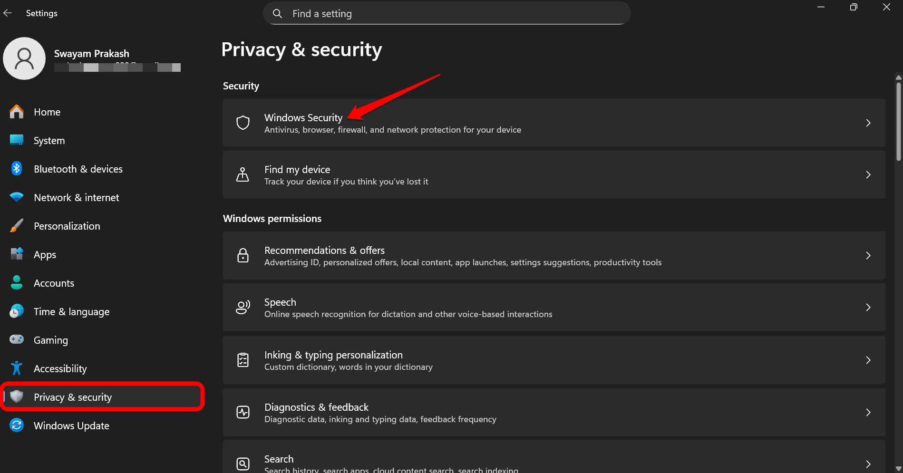Expand the Windows Security row chevron

click(869, 123)
